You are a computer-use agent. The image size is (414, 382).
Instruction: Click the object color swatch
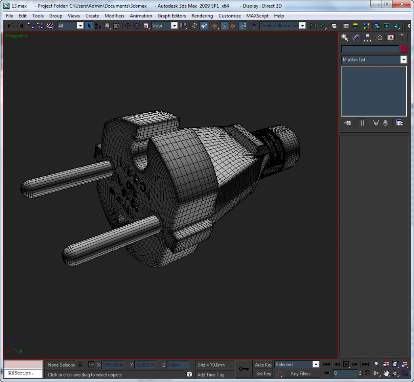pos(403,49)
